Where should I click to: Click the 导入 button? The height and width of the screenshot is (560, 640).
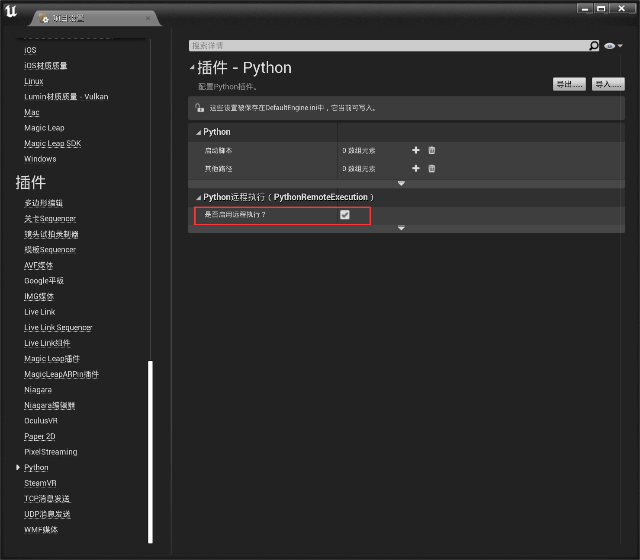(x=608, y=84)
